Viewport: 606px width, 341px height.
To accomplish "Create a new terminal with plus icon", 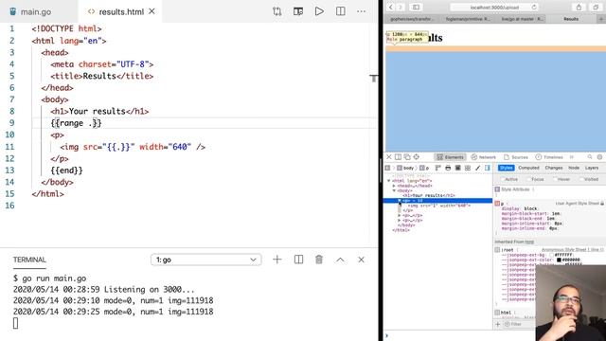I will [x=277, y=260].
